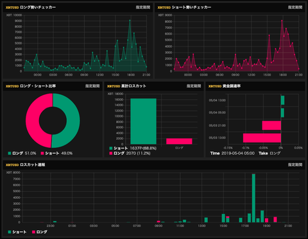The image size is (308, 239).
Task: Click the Take ロング readout in 資金調達率
Action: tap(269, 153)
